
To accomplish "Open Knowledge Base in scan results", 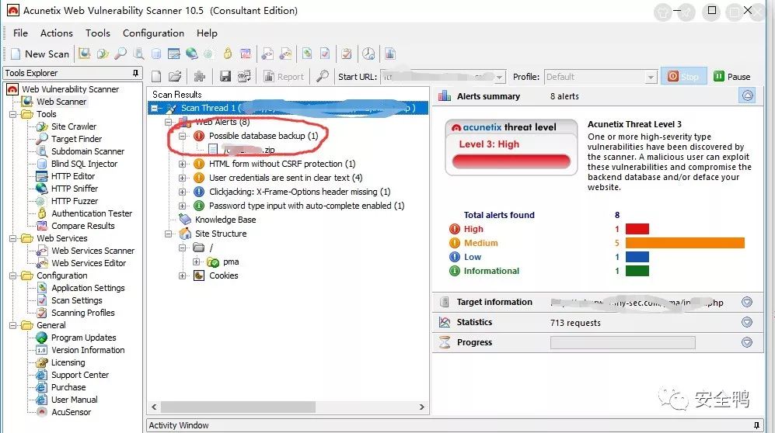I will pyautogui.click(x=225, y=220).
